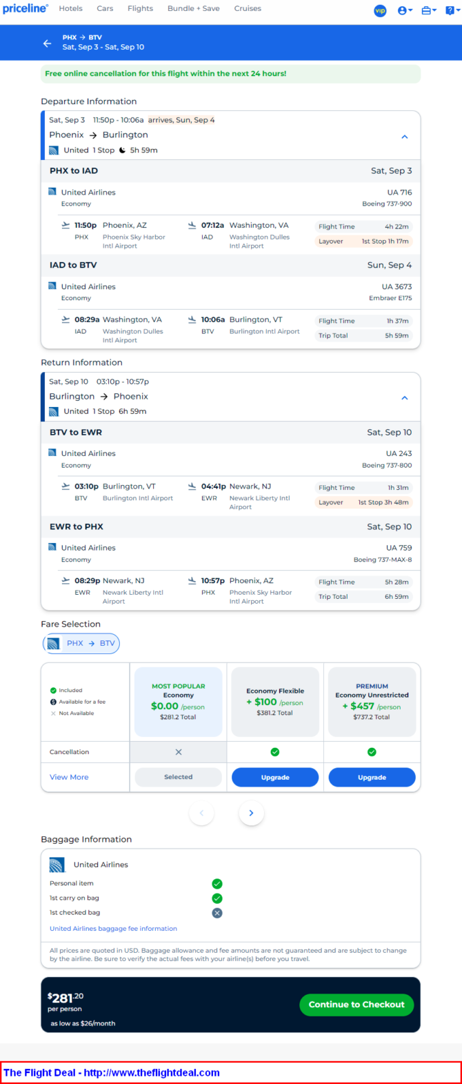Click flight number UA 243
The height and width of the screenshot is (1084, 462).
tap(399, 453)
